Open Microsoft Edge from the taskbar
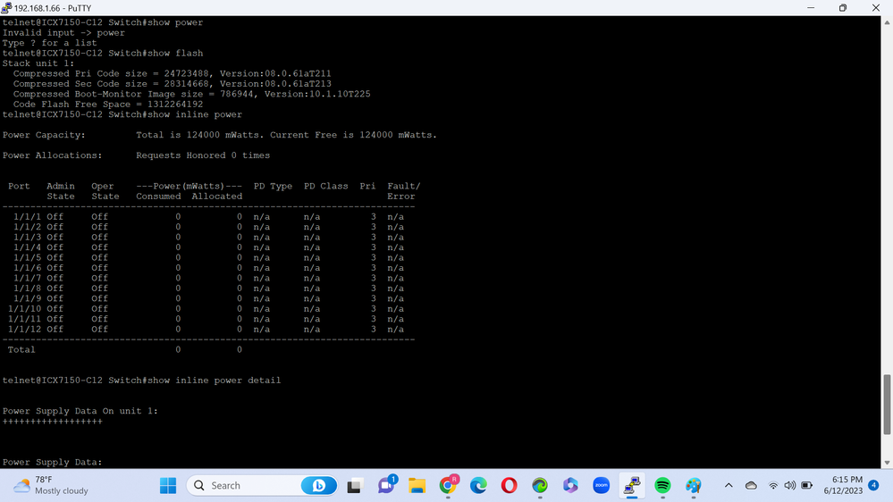Viewport: 893px width, 502px height. pos(478,485)
